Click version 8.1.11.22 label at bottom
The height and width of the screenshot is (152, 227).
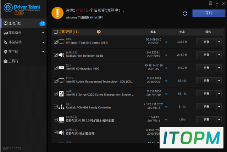point(12,148)
